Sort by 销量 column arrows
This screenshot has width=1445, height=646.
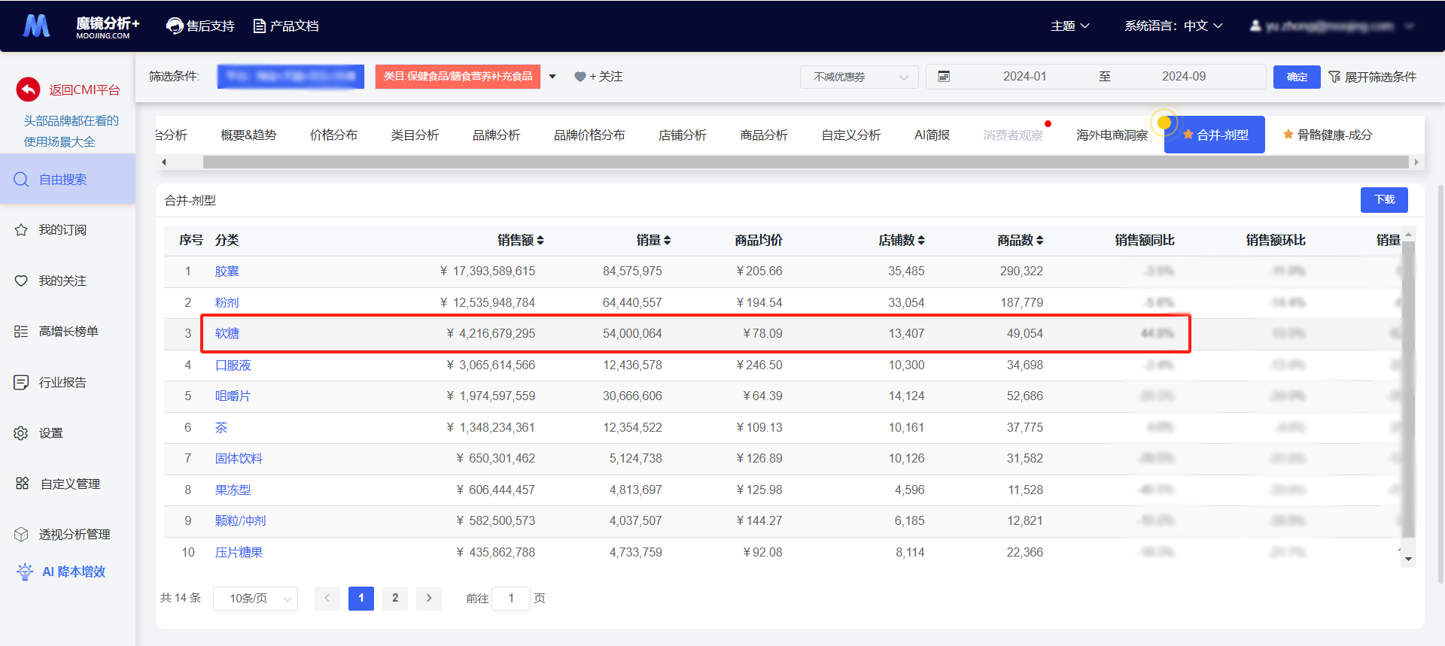pyautogui.click(x=668, y=240)
